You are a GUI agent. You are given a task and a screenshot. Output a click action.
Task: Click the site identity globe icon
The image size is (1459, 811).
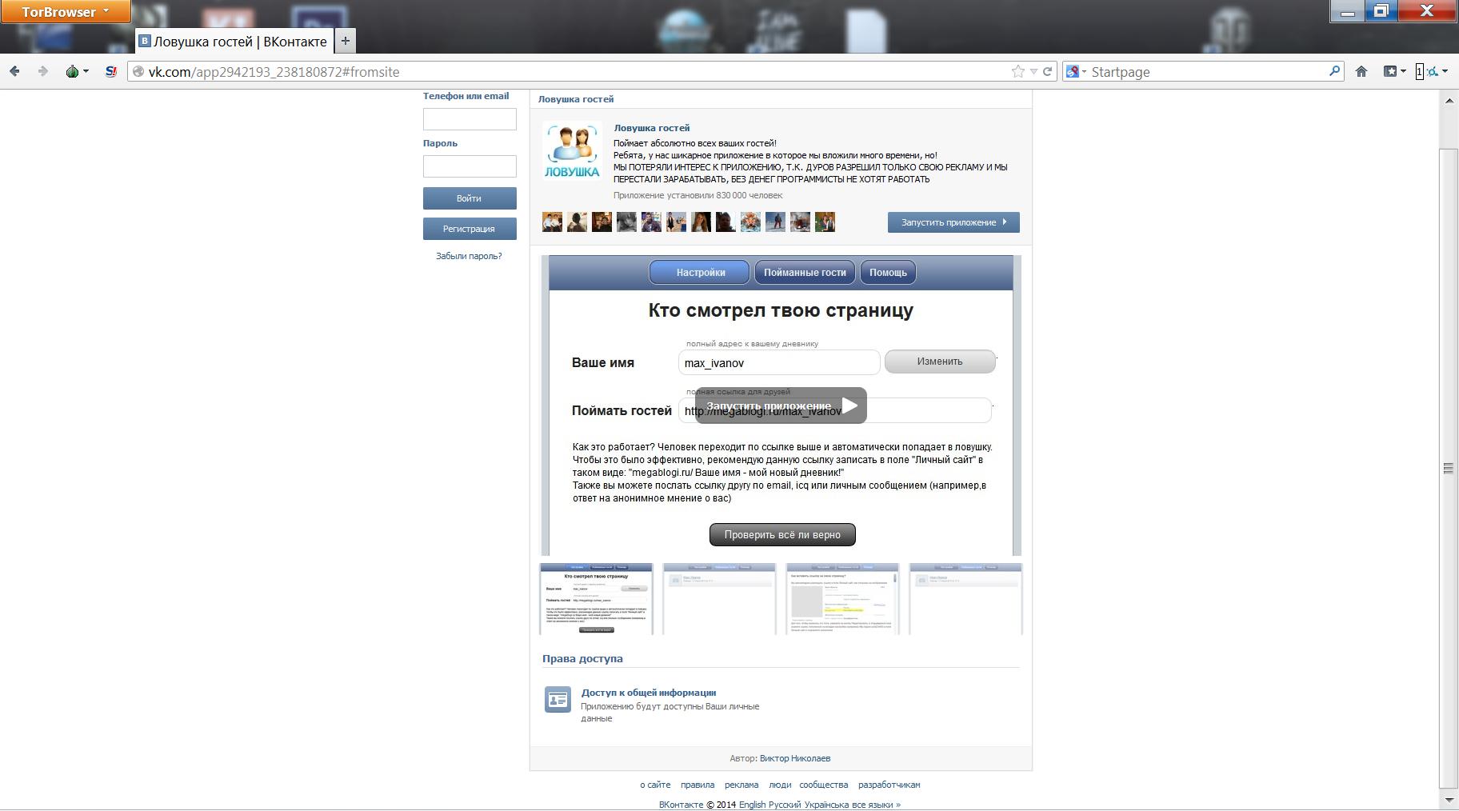pos(138,71)
